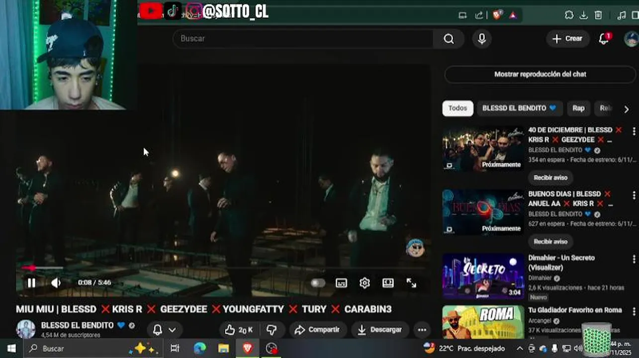Image resolution: width=639 pixels, height=358 pixels.
Task: Click taskbar Buscar search box
Action: coord(93,349)
